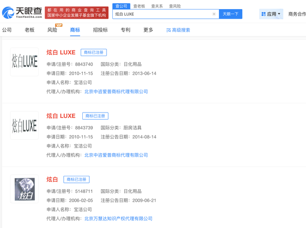This screenshot has width=306, height=228.
Task: Click the red promotional banner at the top
Action: (76, 12)
